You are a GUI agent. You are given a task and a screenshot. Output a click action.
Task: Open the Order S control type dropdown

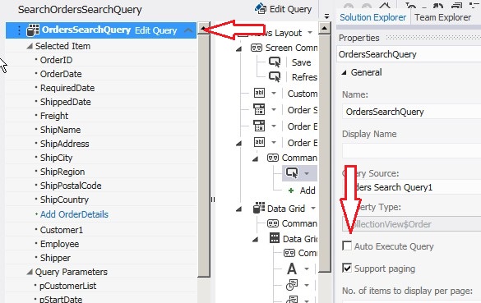pyautogui.click(x=274, y=110)
